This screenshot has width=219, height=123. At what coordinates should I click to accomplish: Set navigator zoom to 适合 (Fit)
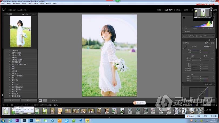tap(23, 14)
